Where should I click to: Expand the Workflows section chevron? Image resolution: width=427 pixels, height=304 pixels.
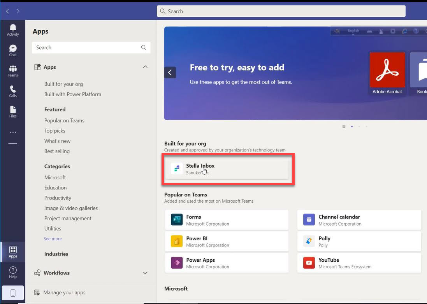(145, 273)
